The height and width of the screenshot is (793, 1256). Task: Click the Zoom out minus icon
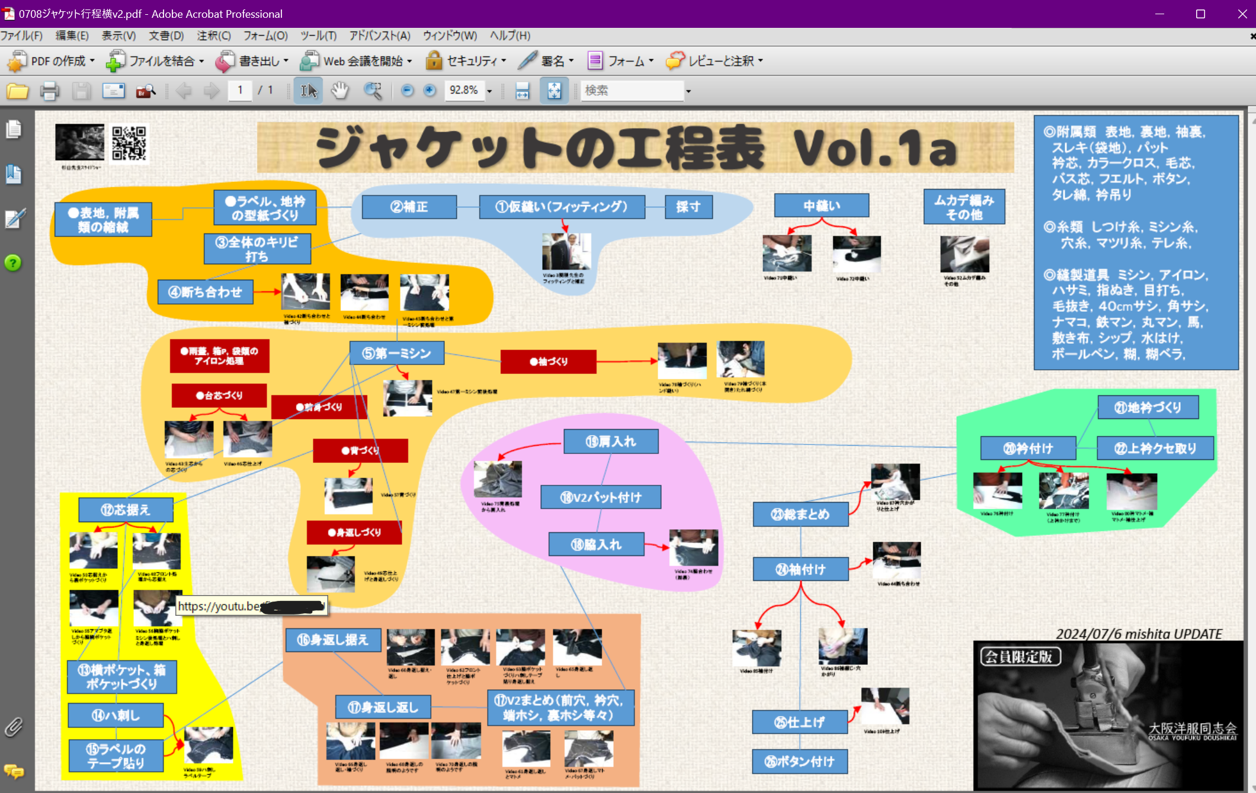pos(407,91)
